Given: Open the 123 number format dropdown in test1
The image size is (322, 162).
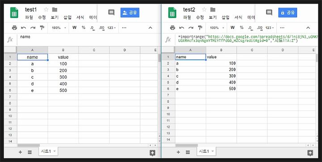Looking at the screenshot, I should coord(112,28).
